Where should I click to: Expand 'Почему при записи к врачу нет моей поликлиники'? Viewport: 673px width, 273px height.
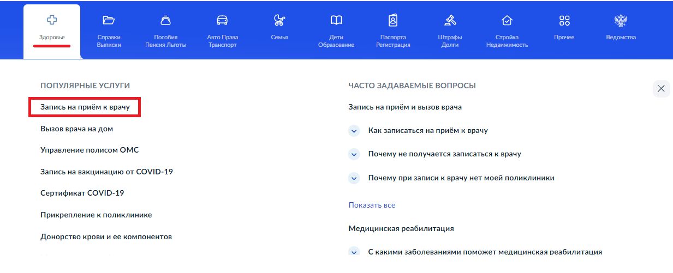pyautogui.click(x=354, y=178)
